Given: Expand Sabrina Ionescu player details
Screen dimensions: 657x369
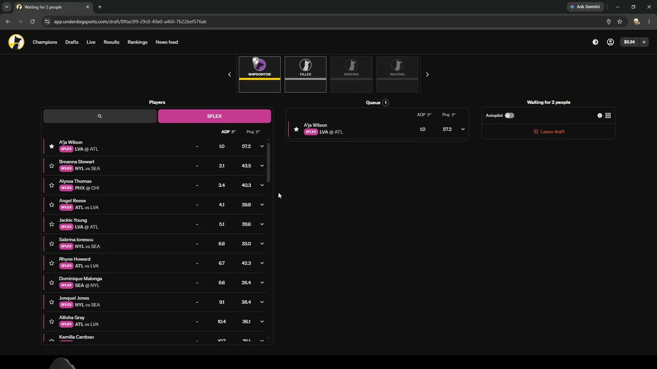Looking at the screenshot, I should (262, 243).
